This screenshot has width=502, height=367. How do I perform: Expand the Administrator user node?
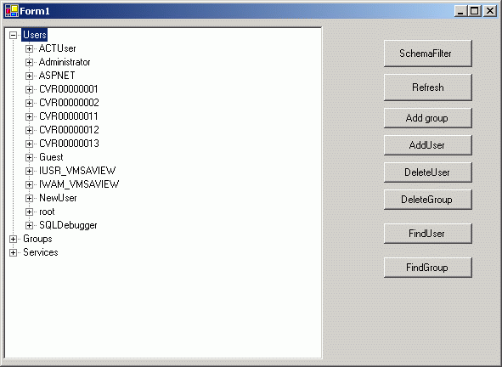29,62
